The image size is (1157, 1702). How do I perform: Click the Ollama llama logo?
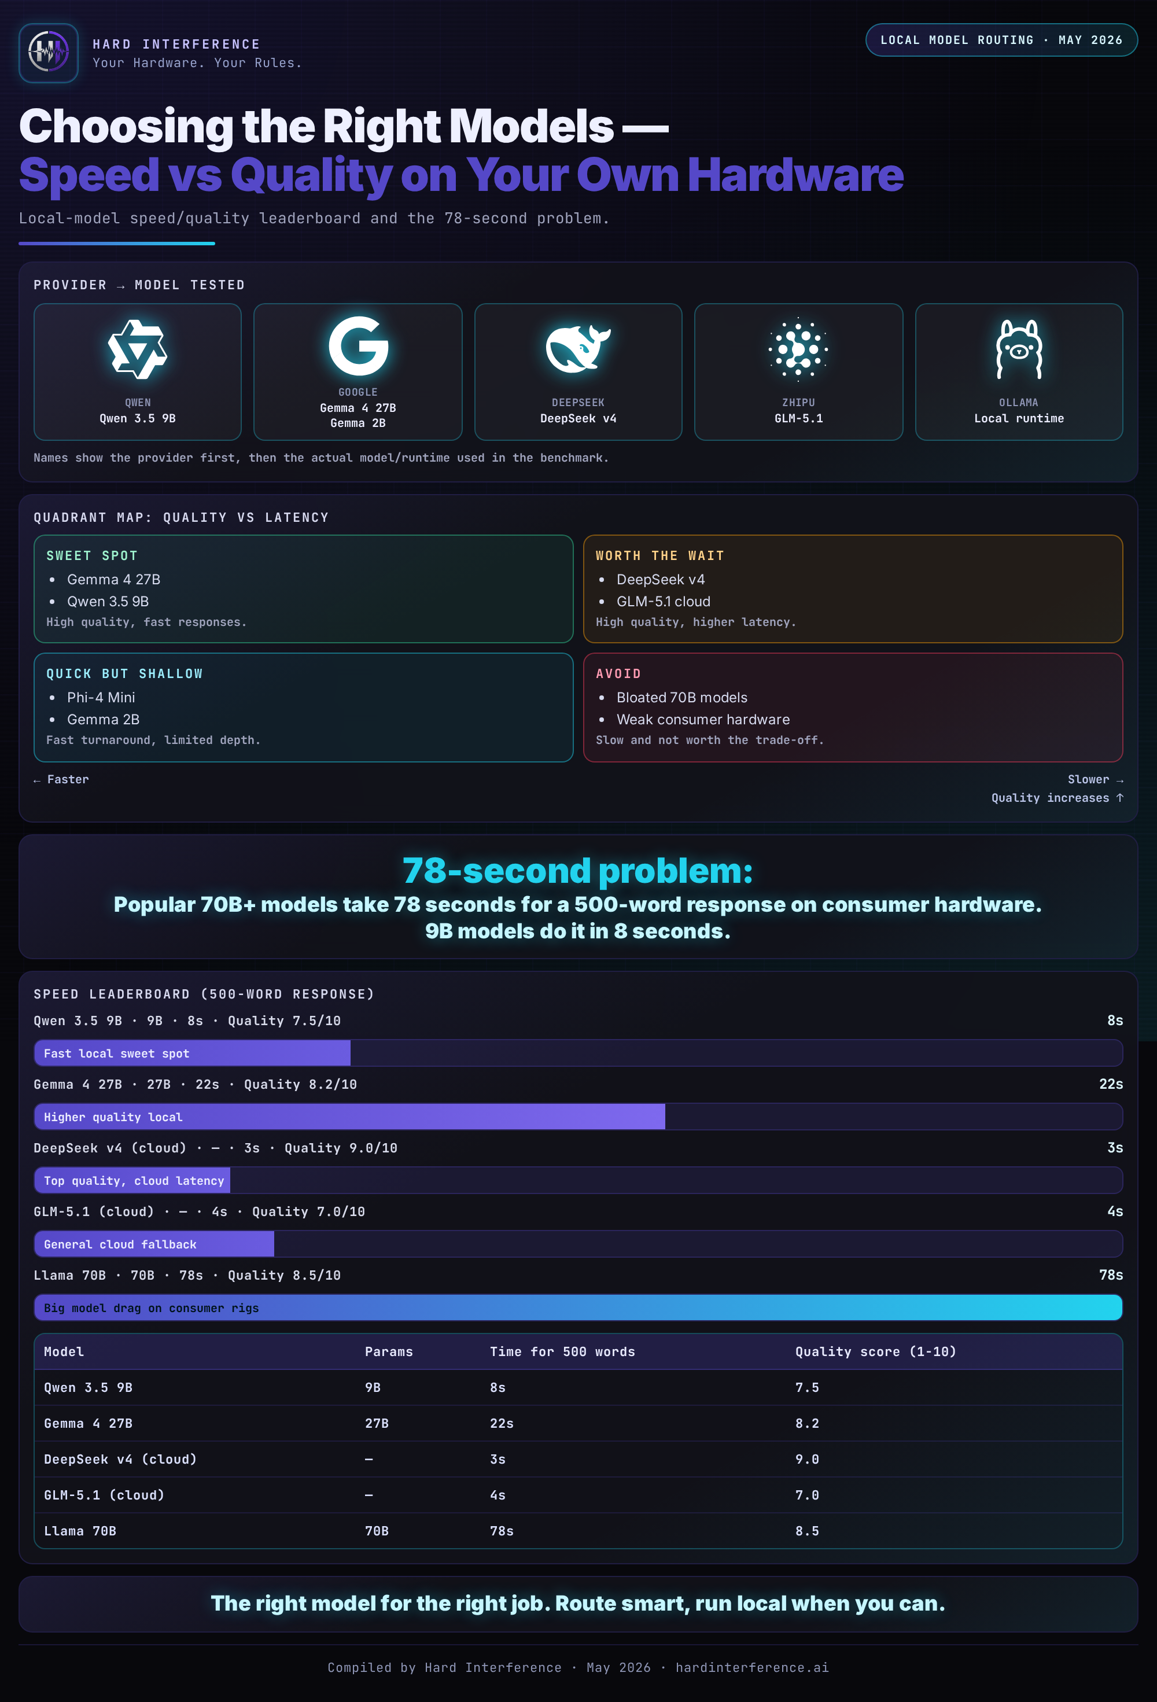coord(1019,349)
